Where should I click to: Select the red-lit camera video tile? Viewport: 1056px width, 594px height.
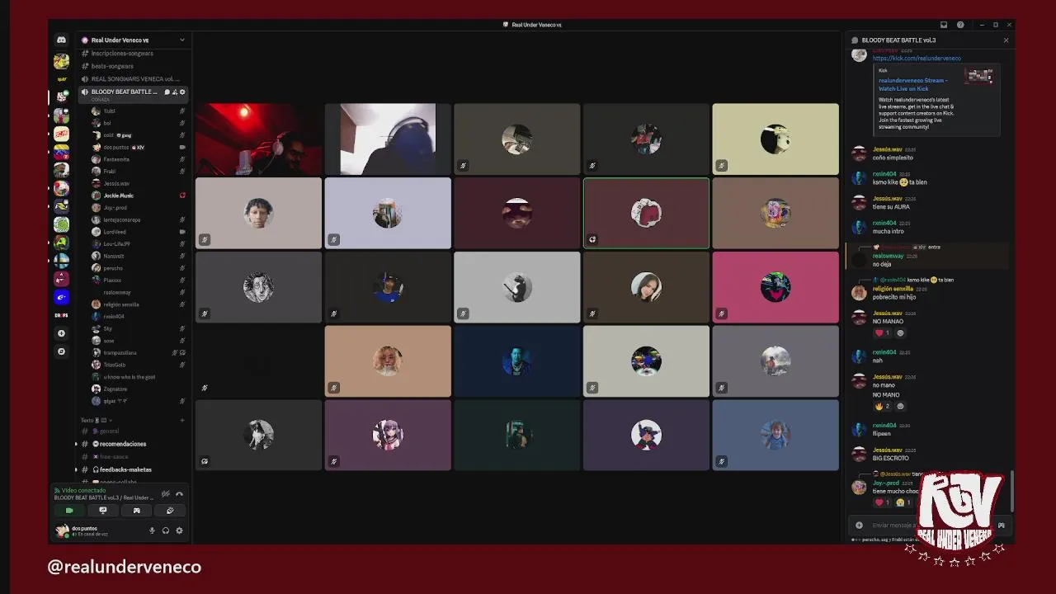[x=258, y=139]
